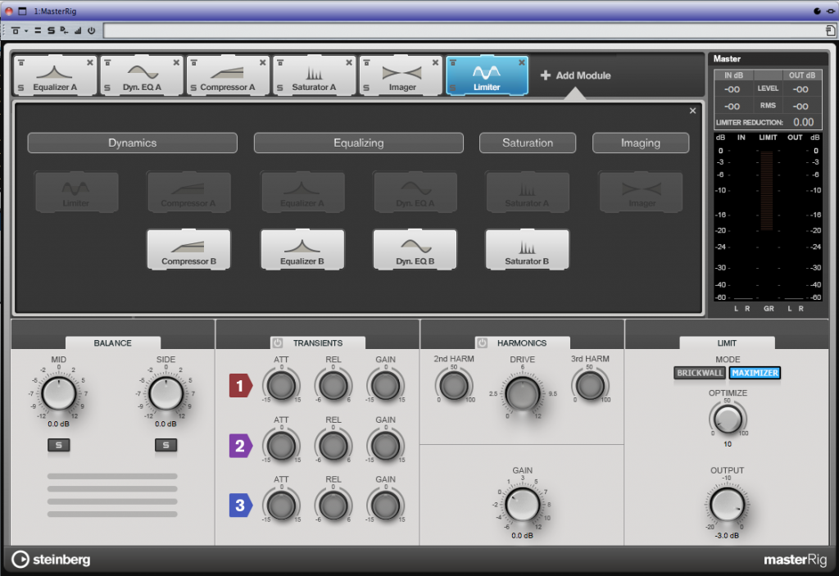
Task: Click the power icon in the toolbar
Action: pyautogui.click(x=92, y=30)
